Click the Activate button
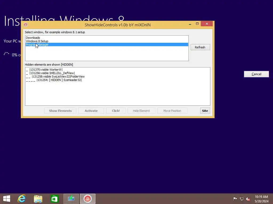Viewport: 273px width, 204px height. click(91, 111)
